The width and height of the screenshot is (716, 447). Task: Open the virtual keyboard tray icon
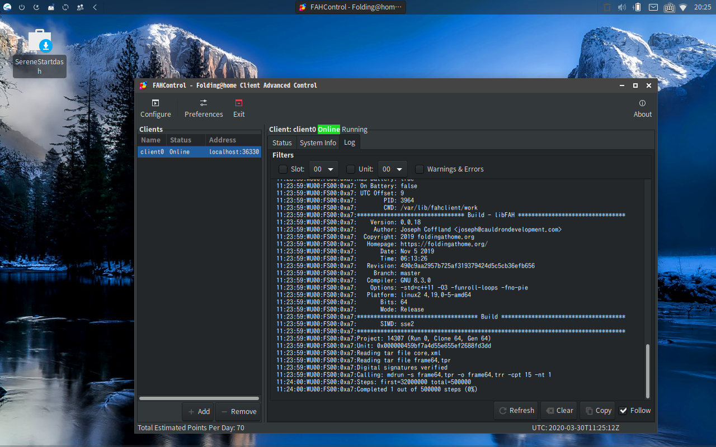[669, 7]
